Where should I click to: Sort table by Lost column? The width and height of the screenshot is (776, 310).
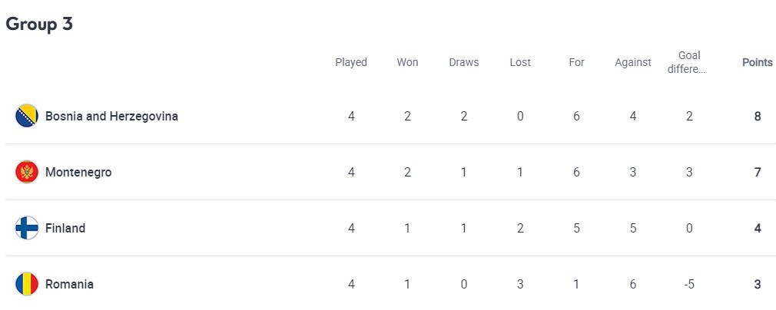pos(520,62)
